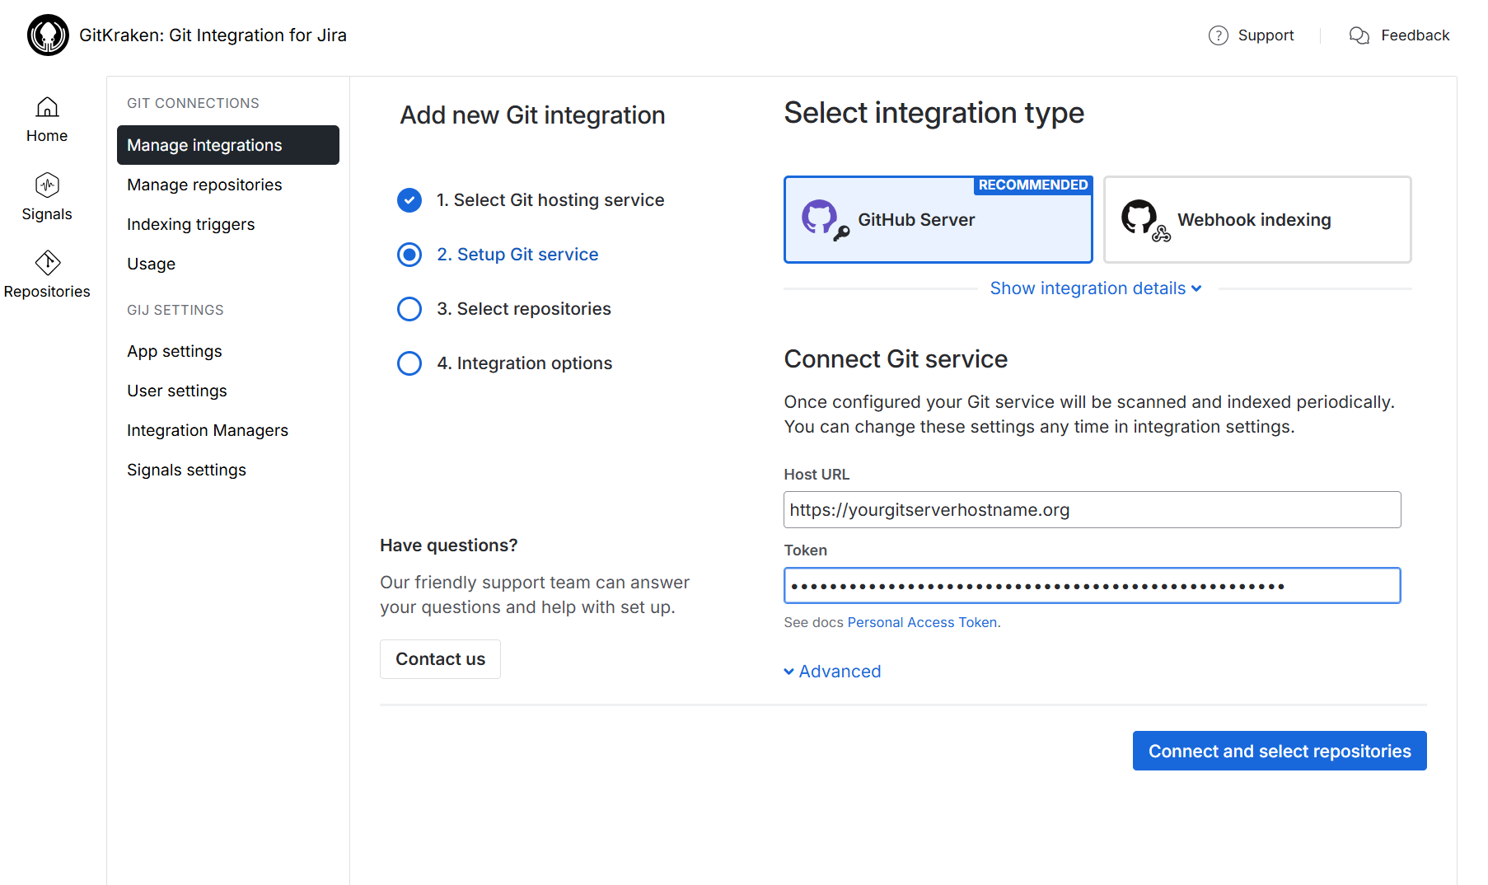
Task: Click the Support question mark icon
Action: click(x=1218, y=35)
